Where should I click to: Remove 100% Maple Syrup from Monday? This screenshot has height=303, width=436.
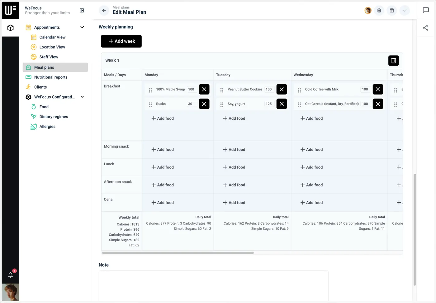[204, 89]
